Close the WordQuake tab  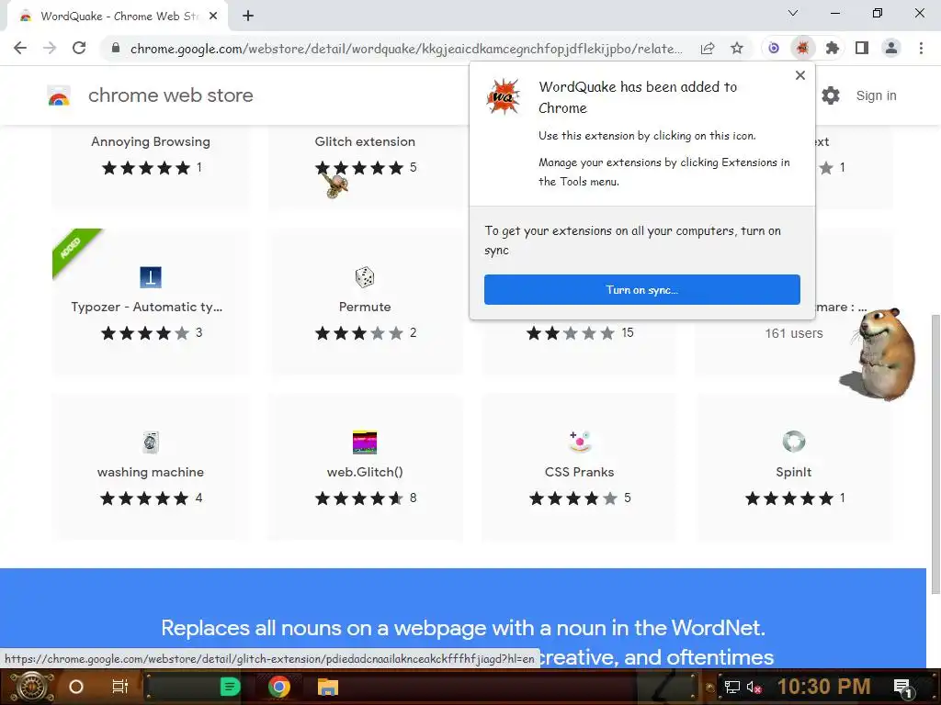click(x=213, y=17)
